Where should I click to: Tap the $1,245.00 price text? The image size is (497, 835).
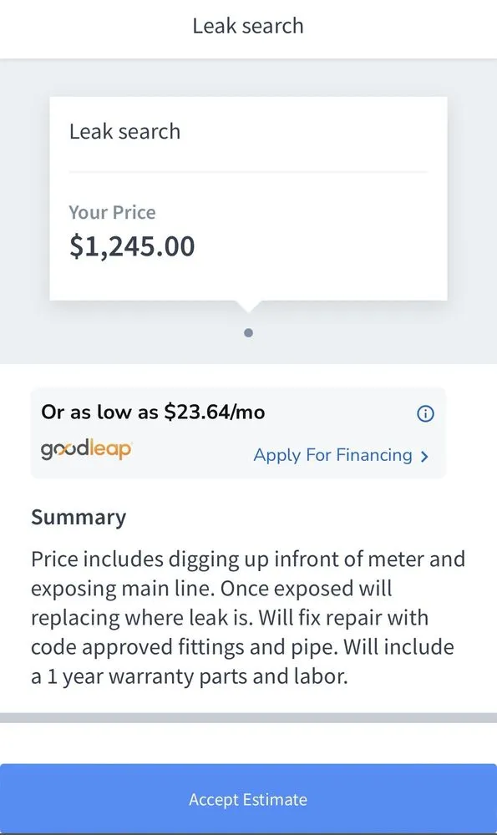pyautogui.click(x=132, y=245)
